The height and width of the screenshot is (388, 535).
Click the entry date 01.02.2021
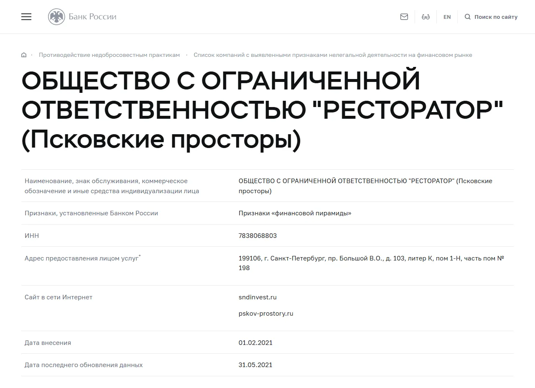point(255,343)
